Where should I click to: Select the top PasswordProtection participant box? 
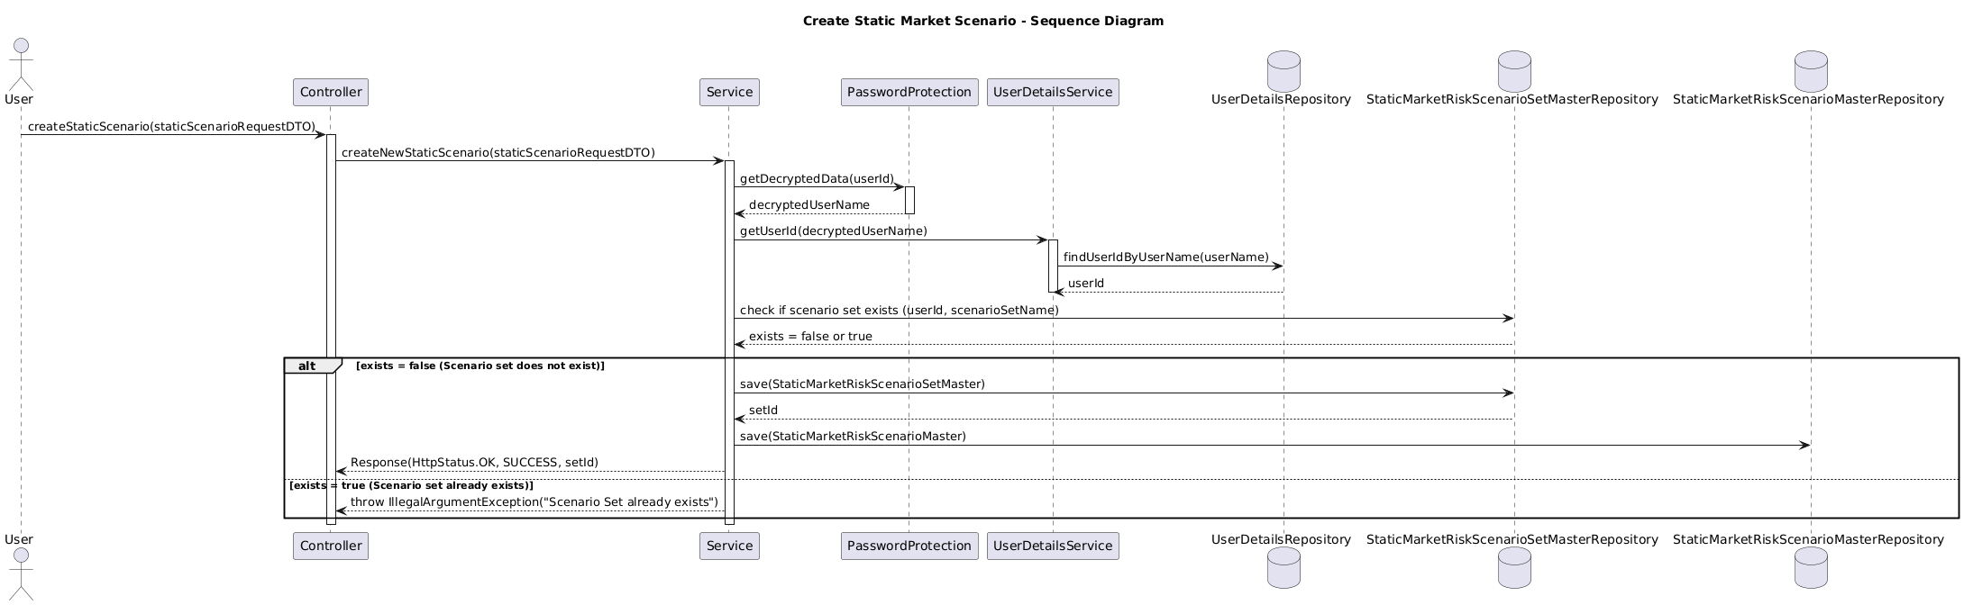909,92
